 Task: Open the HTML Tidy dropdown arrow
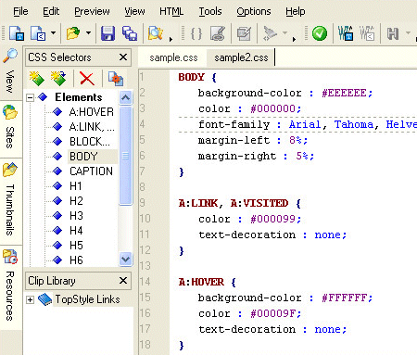(409, 32)
